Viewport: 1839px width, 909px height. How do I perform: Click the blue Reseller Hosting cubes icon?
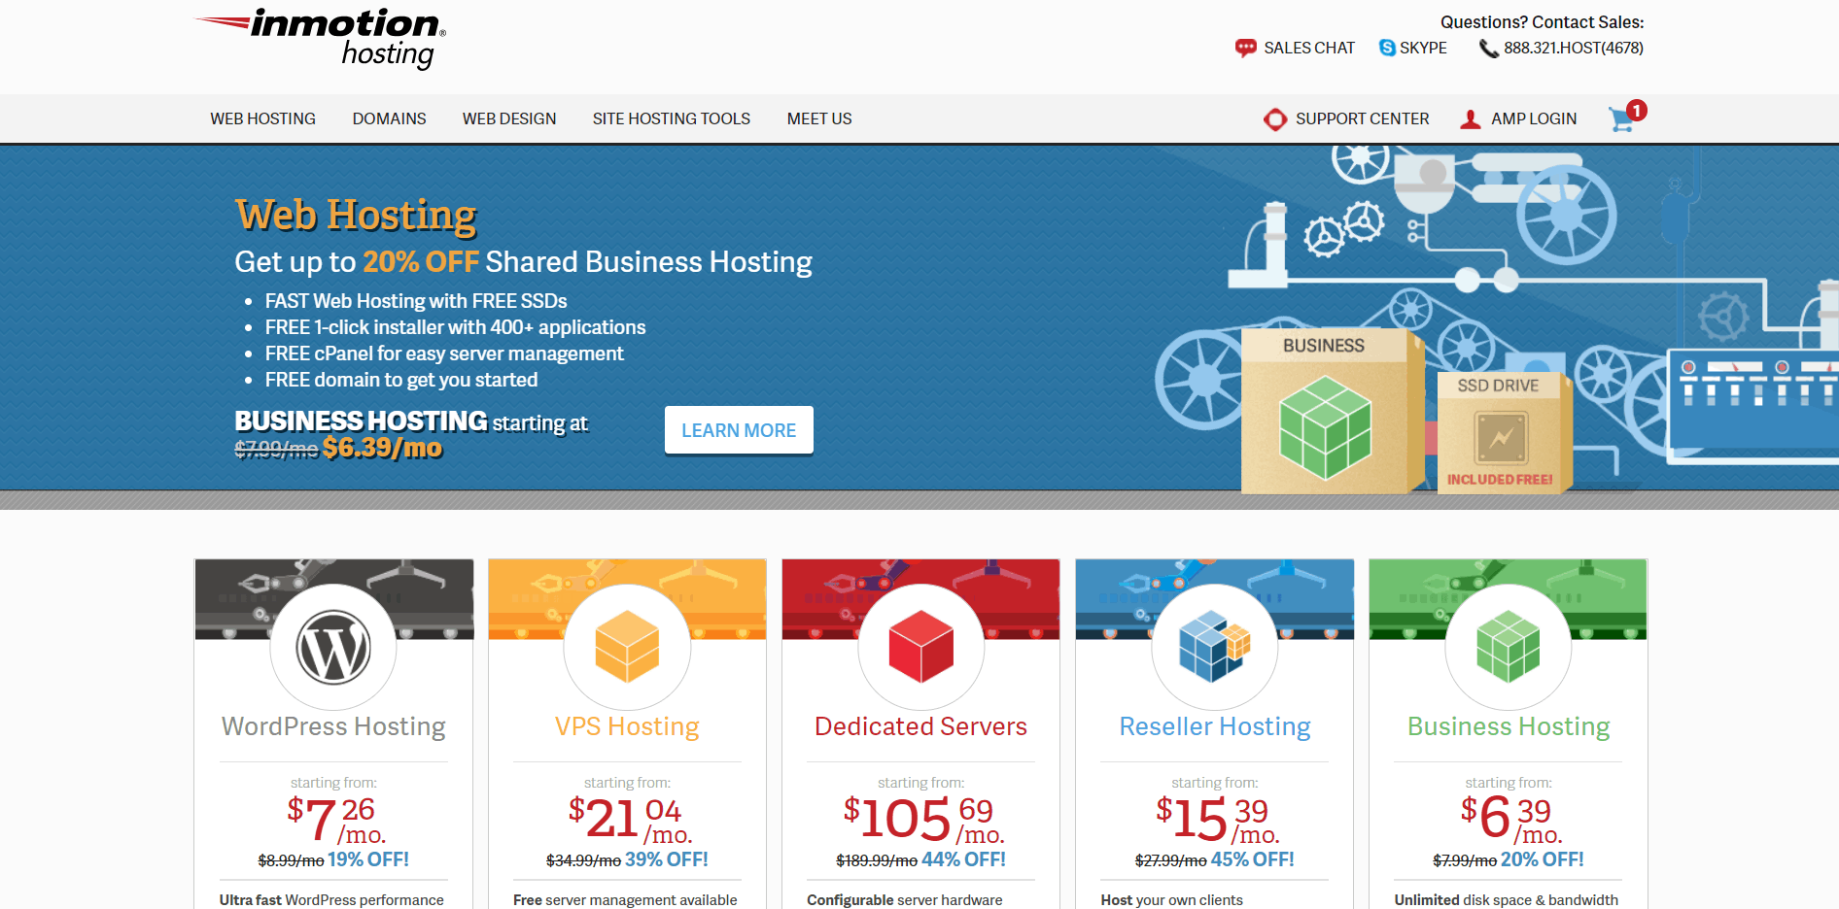point(1214,647)
